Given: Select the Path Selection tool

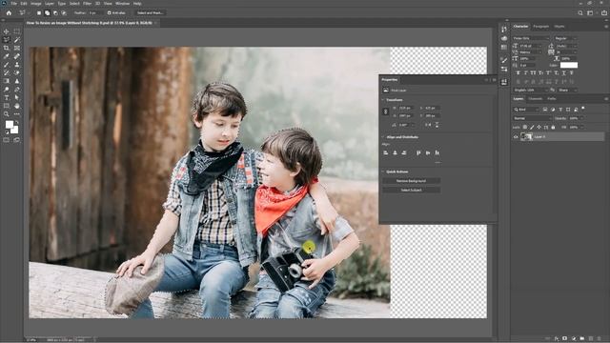Looking at the screenshot, I should click(x=17, y=97).
